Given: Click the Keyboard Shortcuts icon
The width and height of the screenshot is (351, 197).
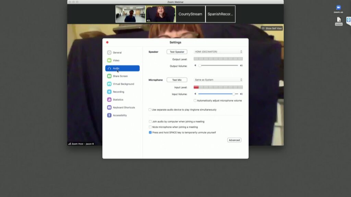Looking at the screenshot, I should tap(109, 107).
